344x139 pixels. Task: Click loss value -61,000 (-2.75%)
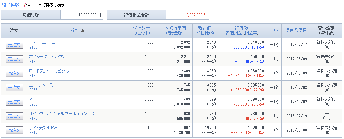(249, 61)
